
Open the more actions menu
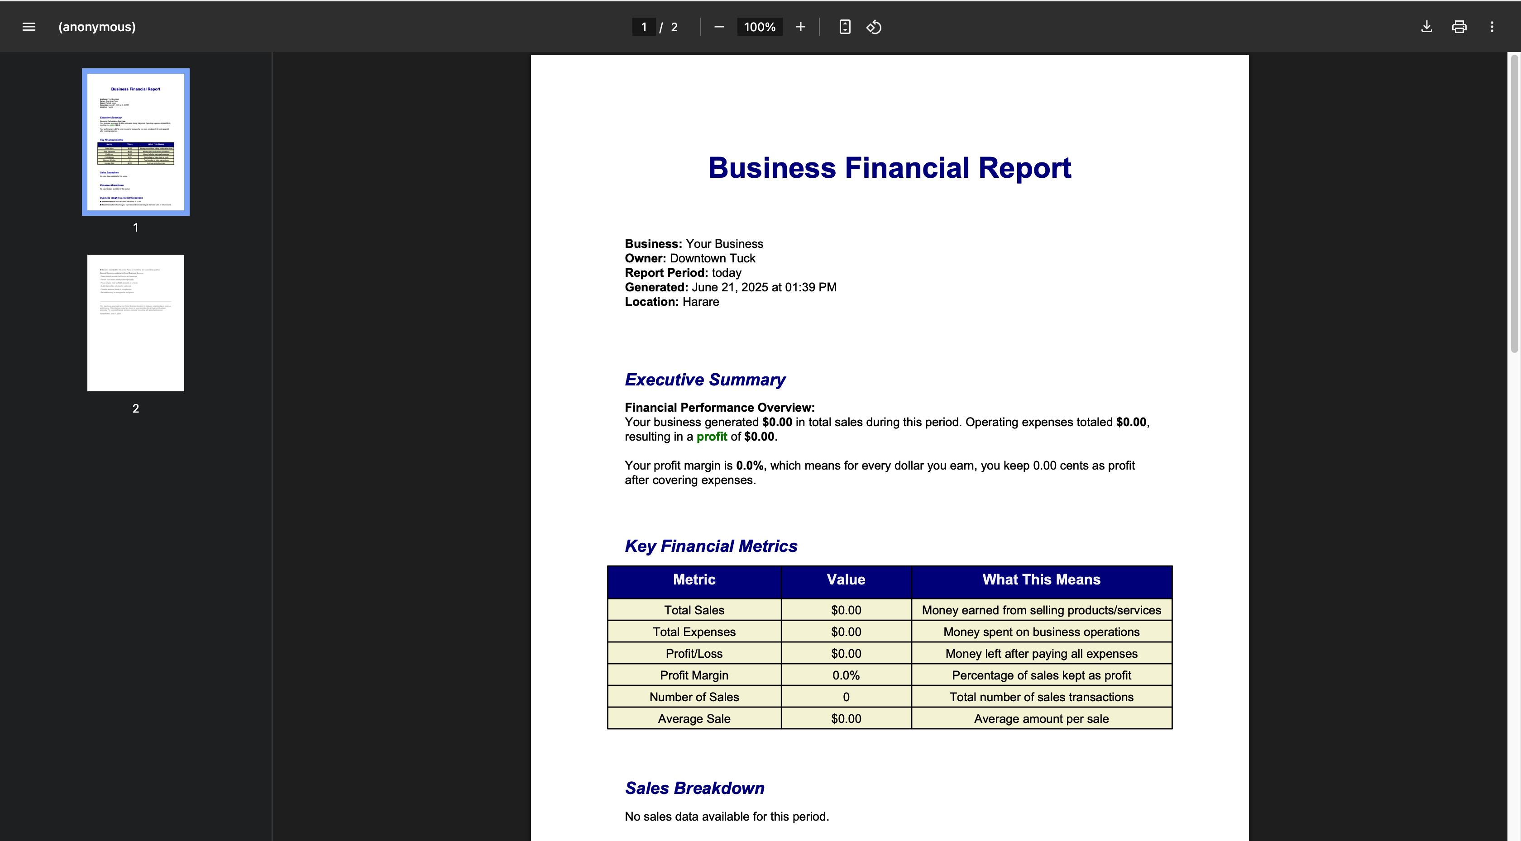1492,27
